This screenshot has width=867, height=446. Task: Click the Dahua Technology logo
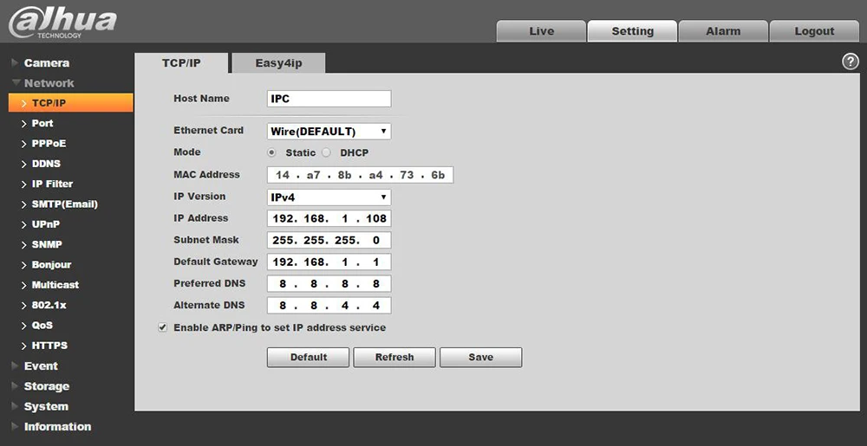[x=62, y=22]
